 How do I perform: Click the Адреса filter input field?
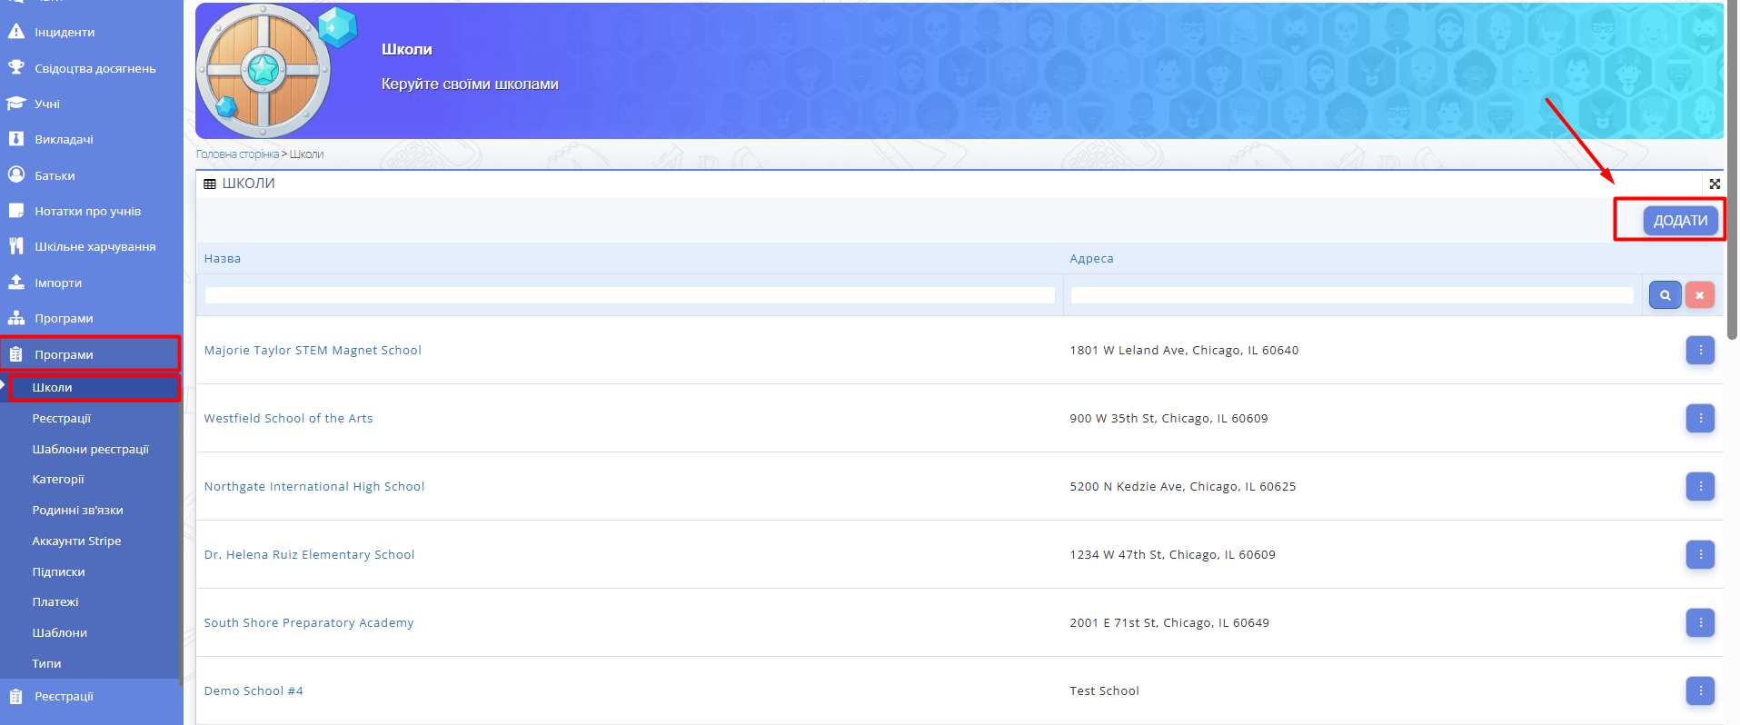tap(1351, 295)
